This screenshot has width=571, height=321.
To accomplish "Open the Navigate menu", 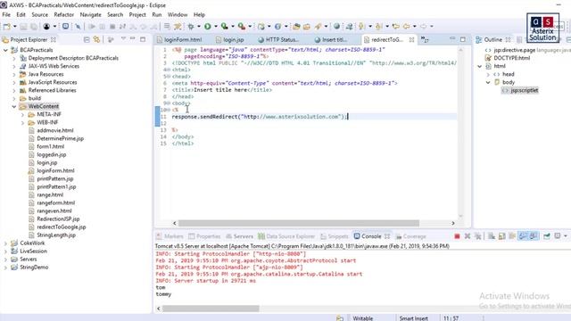I will pyautogui.click(x=91, y=14).
